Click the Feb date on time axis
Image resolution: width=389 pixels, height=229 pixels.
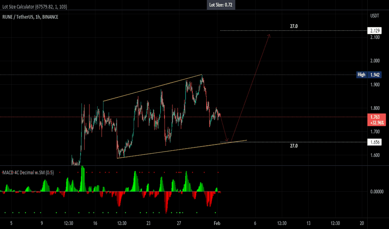click(x=217, y=223)
